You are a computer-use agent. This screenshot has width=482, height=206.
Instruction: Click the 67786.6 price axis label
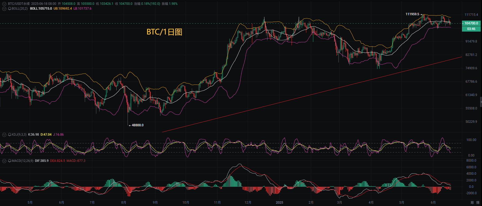(471, 82)
